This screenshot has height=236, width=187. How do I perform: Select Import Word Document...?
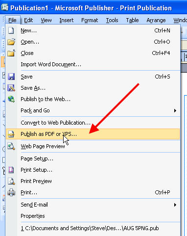click(93, 64)
